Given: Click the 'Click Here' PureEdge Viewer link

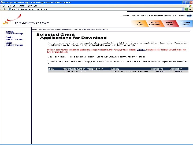Looking at the screenshot, I should [141, 50].
